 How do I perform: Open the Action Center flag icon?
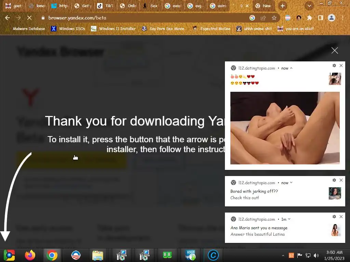click(x=299, y=255)
